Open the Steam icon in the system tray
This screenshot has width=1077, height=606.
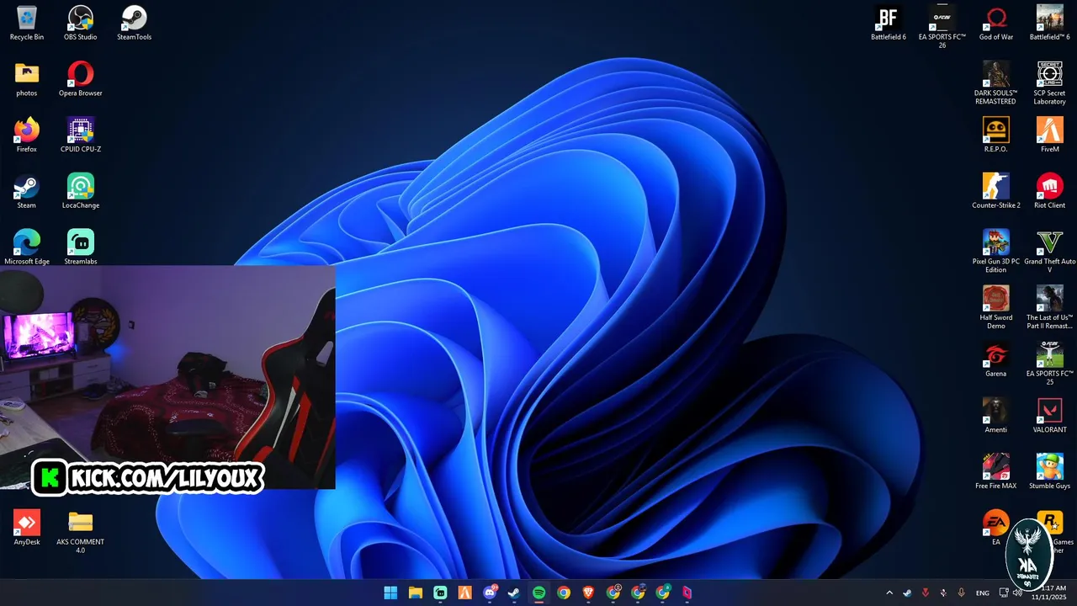[x=907, y=593]
